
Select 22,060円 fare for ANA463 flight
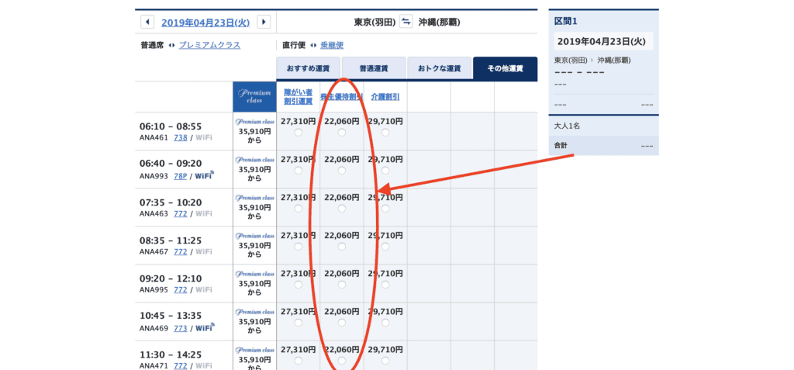coord(342,209)
